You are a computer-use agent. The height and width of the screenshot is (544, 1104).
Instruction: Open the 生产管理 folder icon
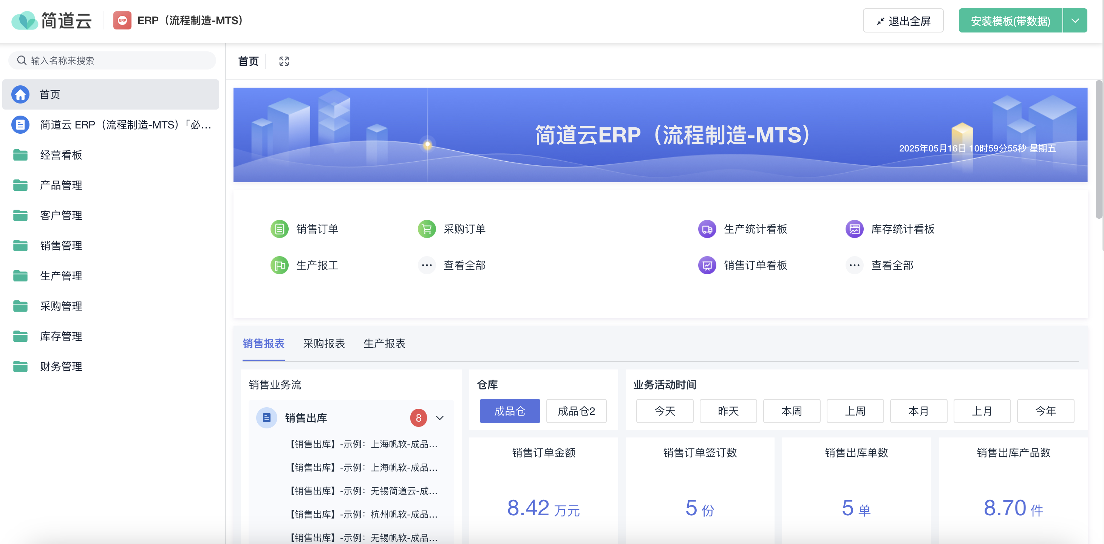20,276
